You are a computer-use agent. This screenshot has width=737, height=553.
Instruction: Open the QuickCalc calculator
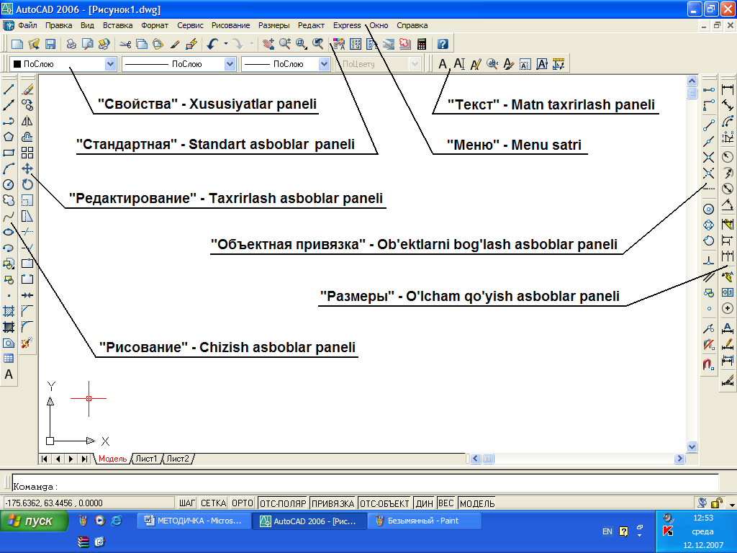422,44
